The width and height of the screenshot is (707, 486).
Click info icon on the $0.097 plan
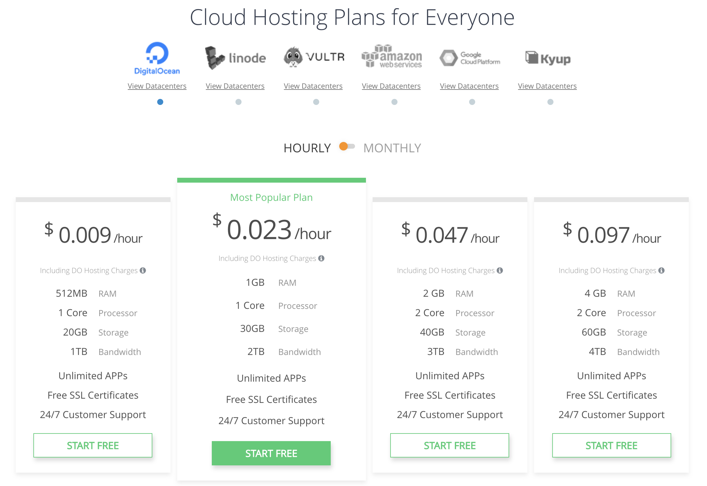662,271
